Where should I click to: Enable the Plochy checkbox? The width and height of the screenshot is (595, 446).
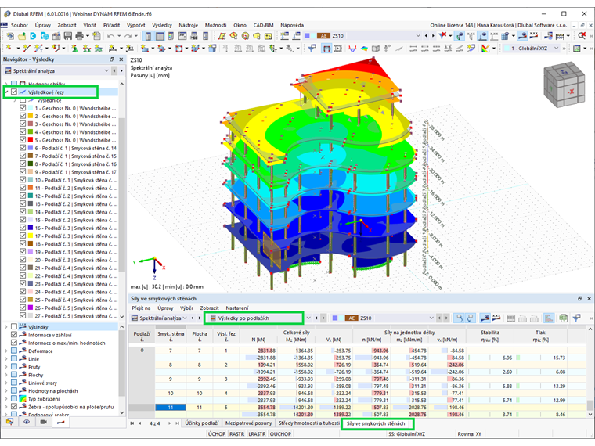(14, 375)
